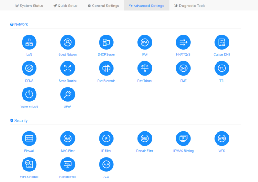The width and height of the screenshot is (258, 182).
Task: Click the LAN text label
Action: click(29, 55)
